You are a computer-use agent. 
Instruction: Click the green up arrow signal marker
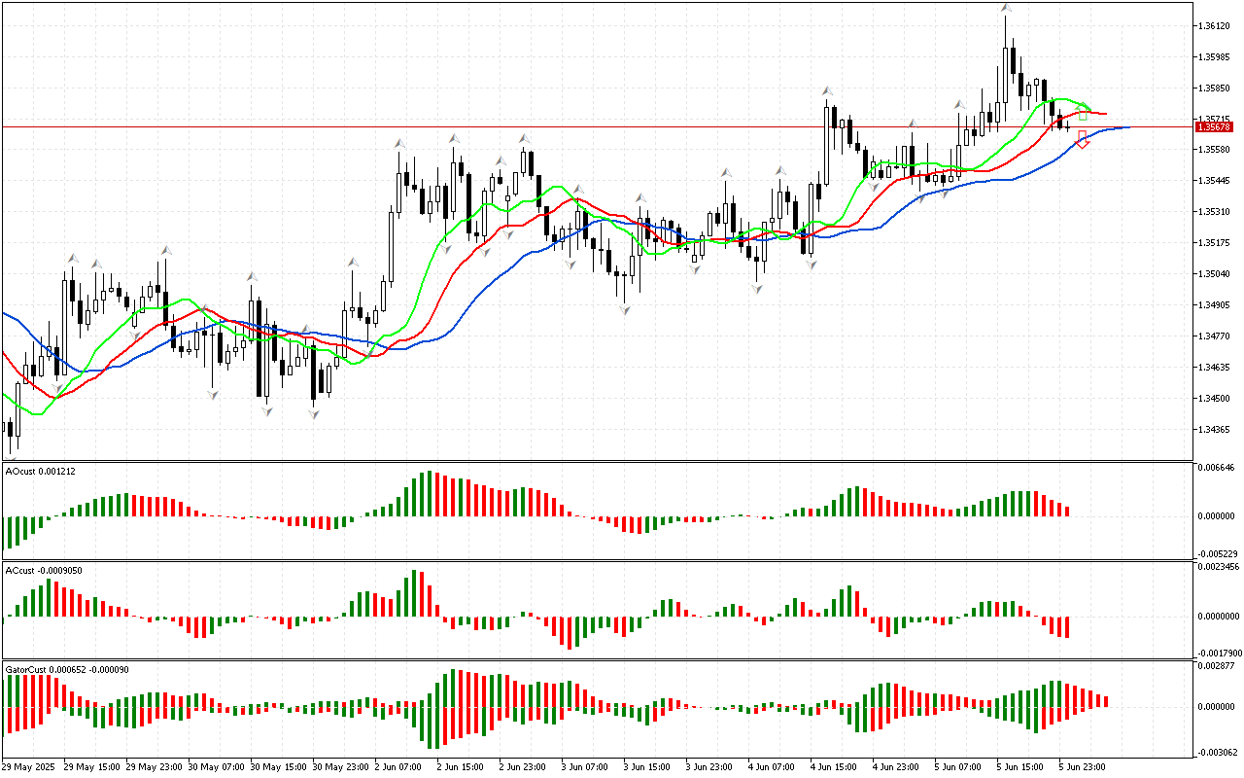(1083, 114)
